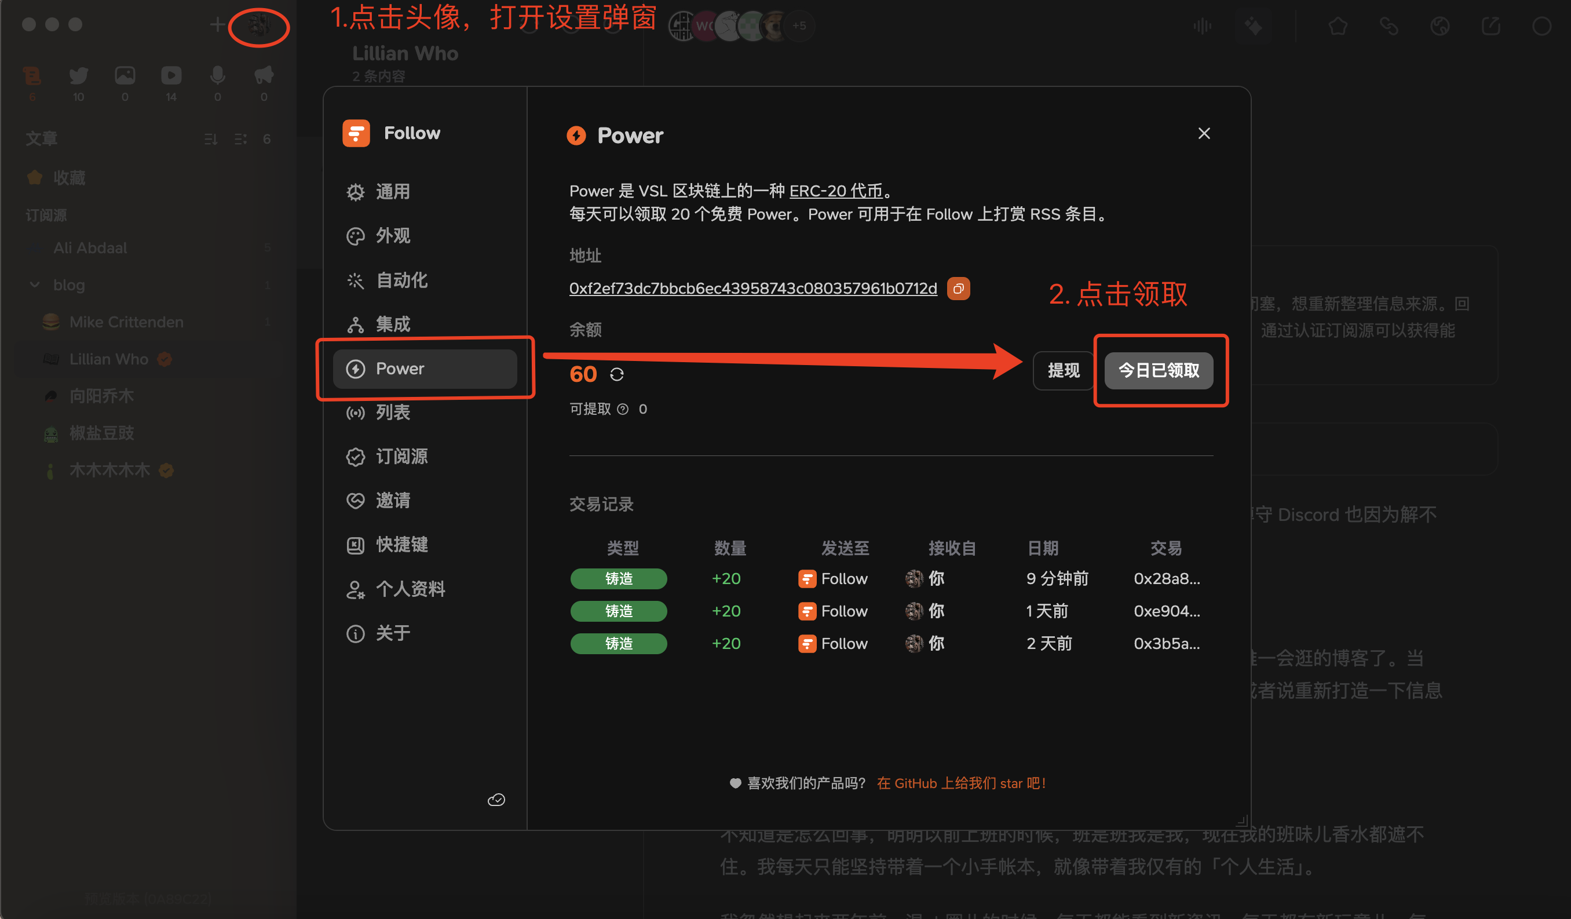The image size is (1571, 919).
Task: Click the Follow logo in settings sidebar
Action: (x=356, y=133)
